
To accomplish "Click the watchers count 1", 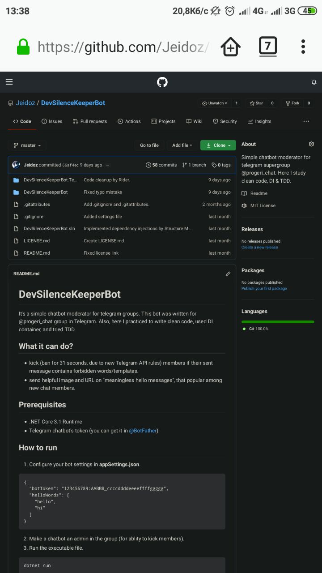I will tap(236, 103).
